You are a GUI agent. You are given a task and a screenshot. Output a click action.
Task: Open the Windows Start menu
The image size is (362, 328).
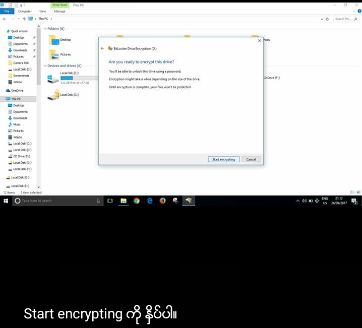tap(6, 201)
